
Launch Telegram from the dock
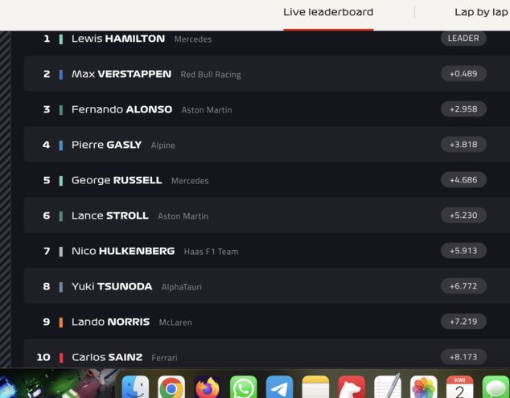(x=279, y=387)
